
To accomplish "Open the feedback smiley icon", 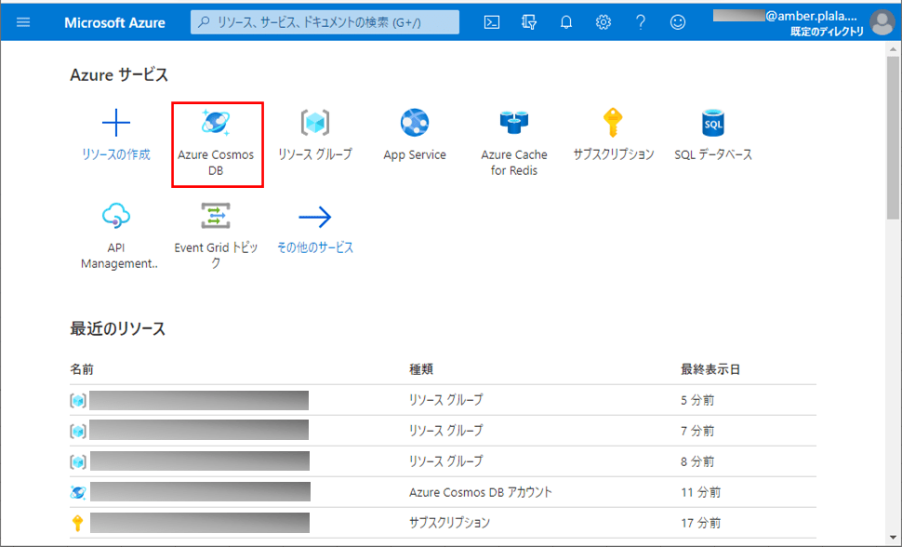I will tap(678, 22).
